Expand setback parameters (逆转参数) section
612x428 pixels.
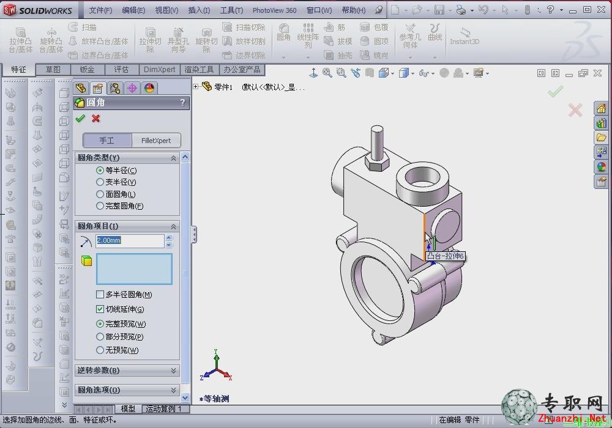[173, 371]
